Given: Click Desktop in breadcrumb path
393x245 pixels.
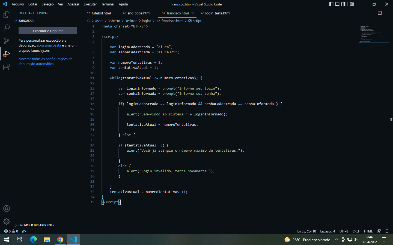Looking at the screenshot, I should [x=131, y=21].
